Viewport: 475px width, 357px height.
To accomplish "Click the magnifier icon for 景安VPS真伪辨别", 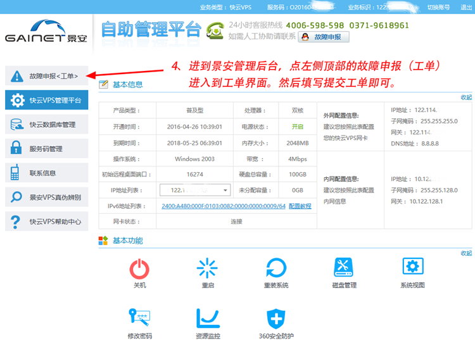I will [x=16, y=197].
